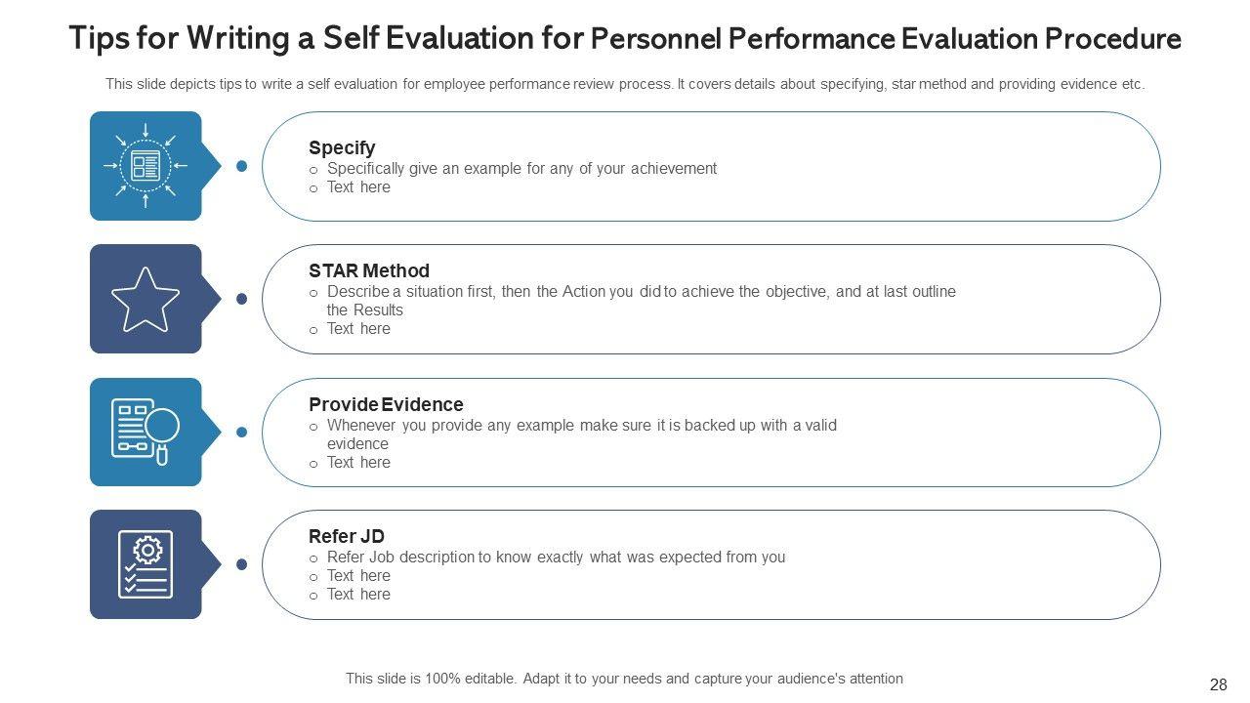Image resolution: width=1250 pixels, height=703 pixels.
Task: Click the Provide Evidence heading
Action: pos(386,404)
